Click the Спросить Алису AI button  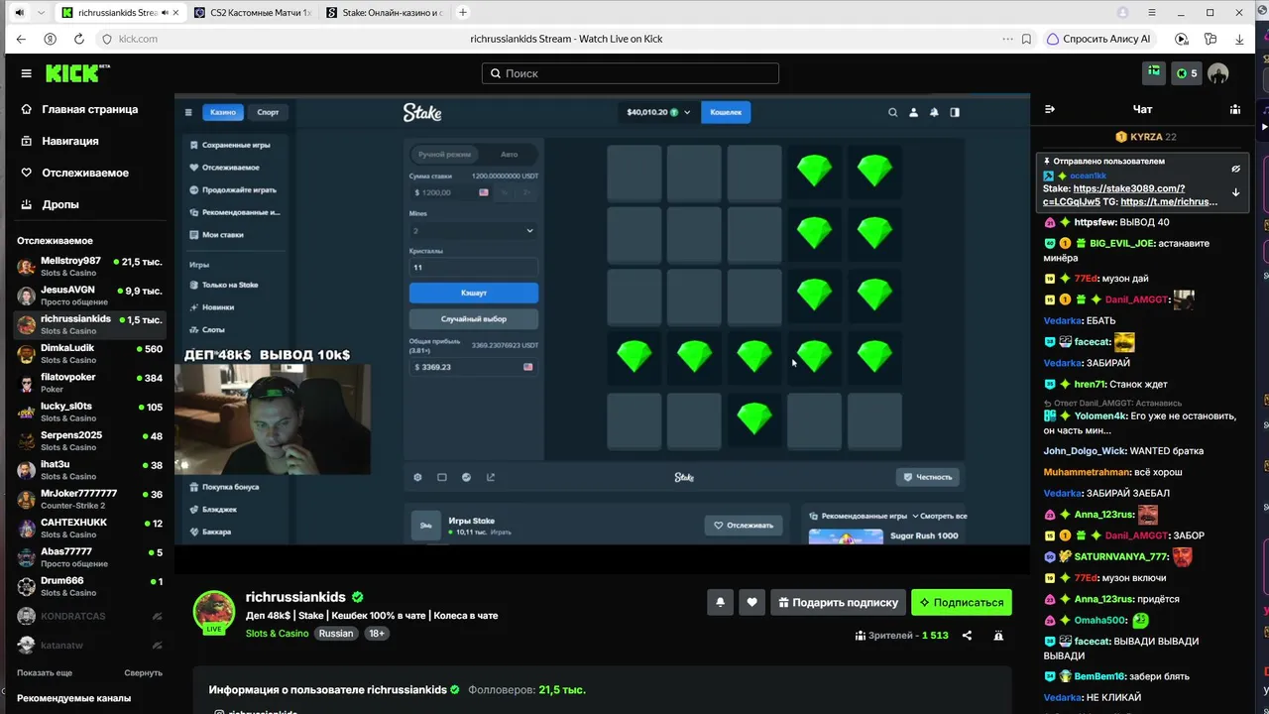(x=1097, y=39)
